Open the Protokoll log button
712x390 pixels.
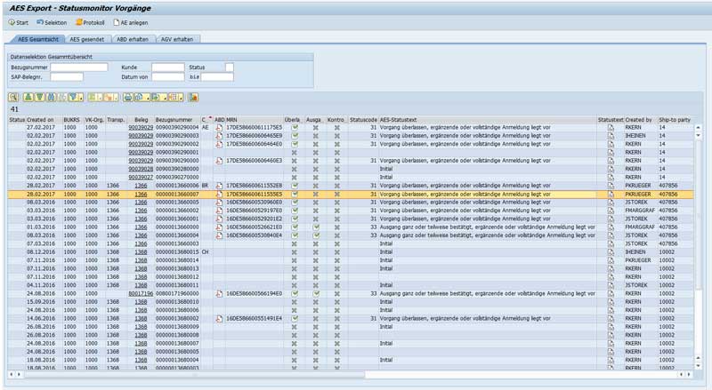(x=90, y=23)
